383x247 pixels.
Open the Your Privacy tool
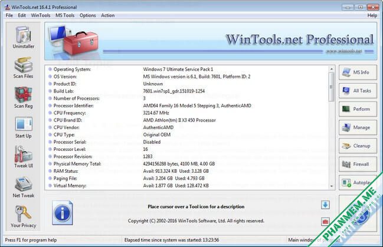click(x=24, y=217)
